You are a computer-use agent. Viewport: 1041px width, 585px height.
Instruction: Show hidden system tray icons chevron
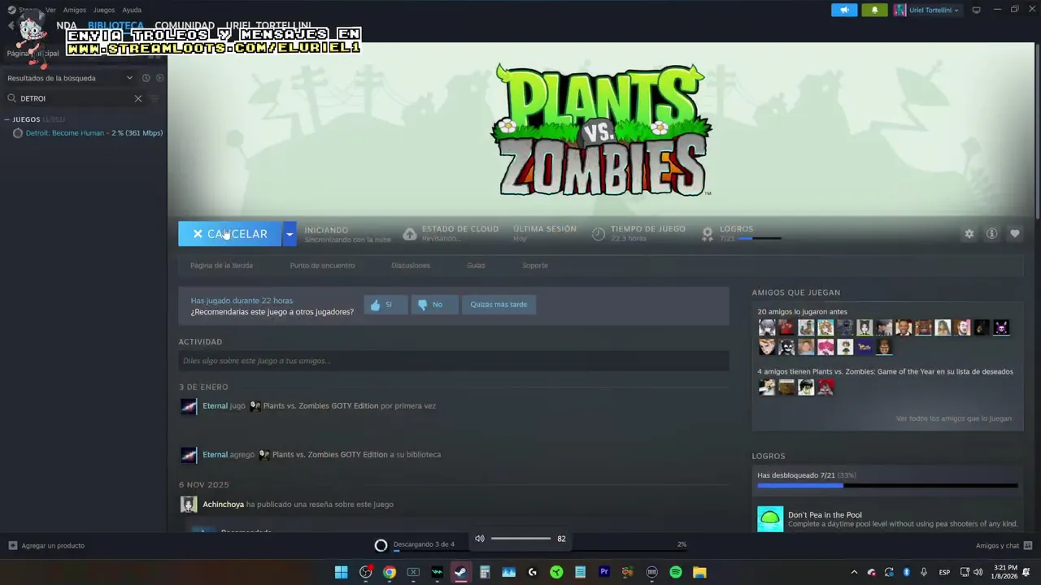pyautogui.click(x=854, y=573)
